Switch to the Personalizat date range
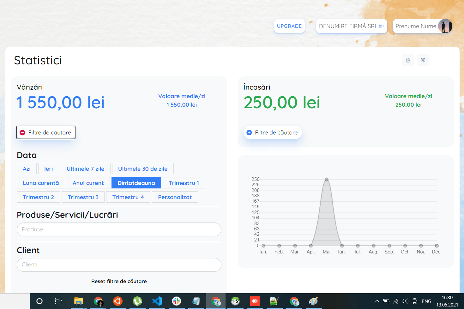464x309 pixels. click(175, 197)
